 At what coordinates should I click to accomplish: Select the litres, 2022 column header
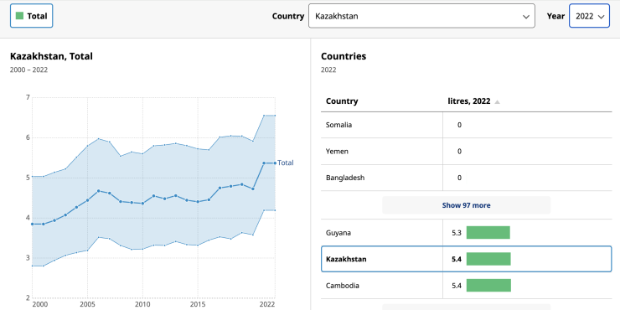[x=469, y=101]
